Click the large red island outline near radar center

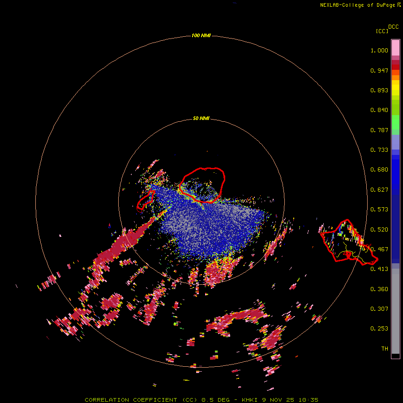click(x=202, y=185)
